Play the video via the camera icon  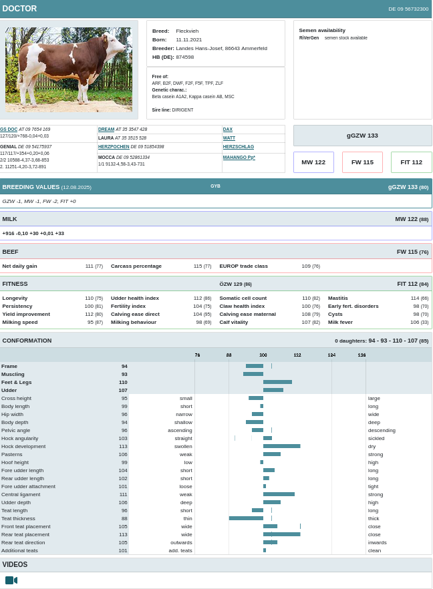11,580
